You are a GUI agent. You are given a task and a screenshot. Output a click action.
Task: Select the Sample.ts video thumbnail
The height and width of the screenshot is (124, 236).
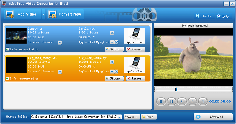point(16,36)
